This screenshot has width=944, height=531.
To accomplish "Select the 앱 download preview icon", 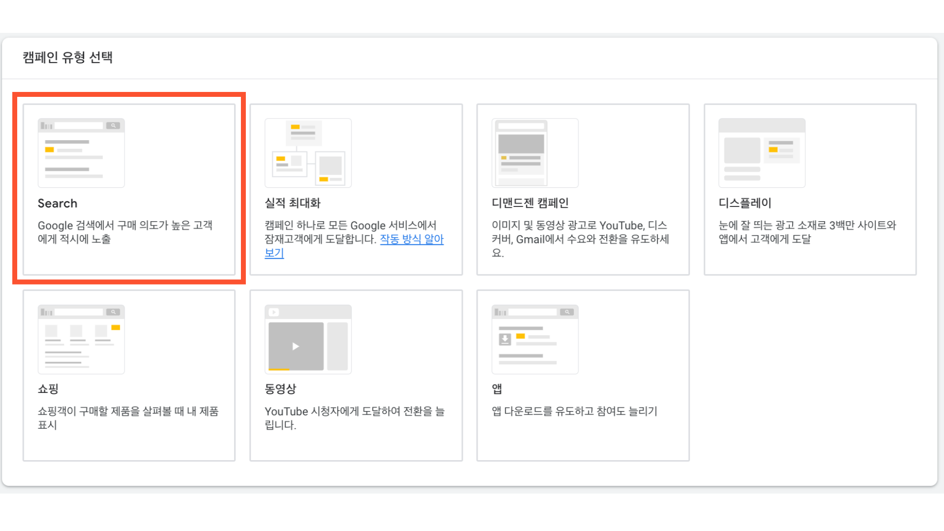I will (x=534, y=339).
